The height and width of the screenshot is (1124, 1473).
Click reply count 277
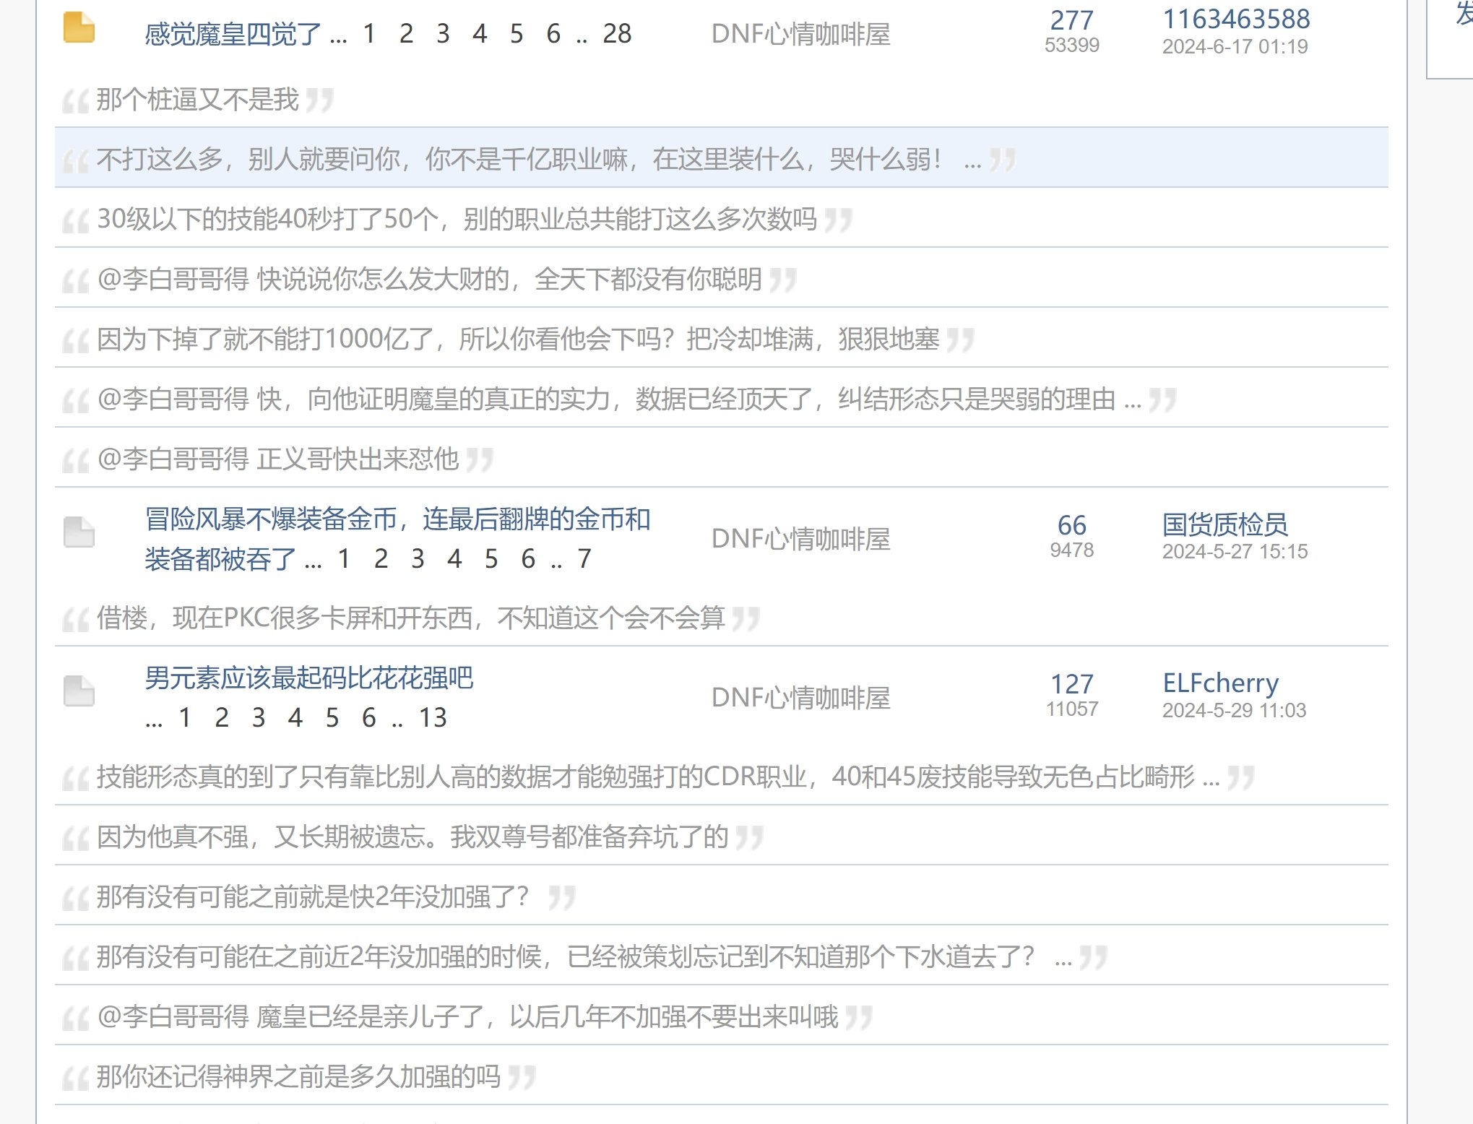click(x=1072, y=20)
